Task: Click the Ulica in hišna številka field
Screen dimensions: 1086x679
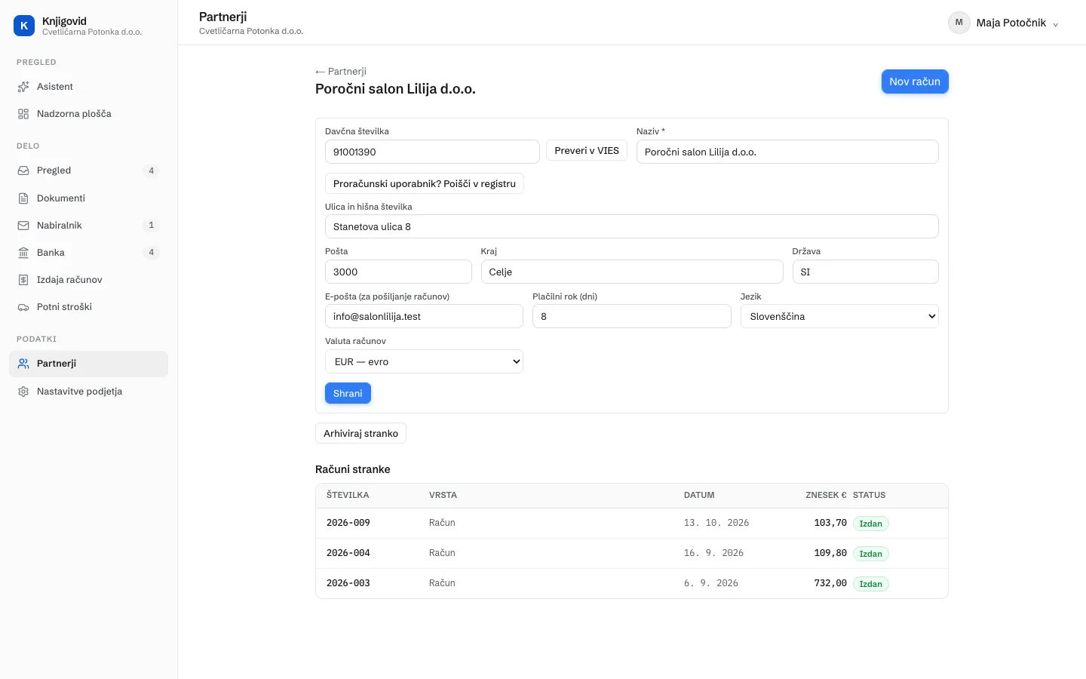Action: [632, 226]
